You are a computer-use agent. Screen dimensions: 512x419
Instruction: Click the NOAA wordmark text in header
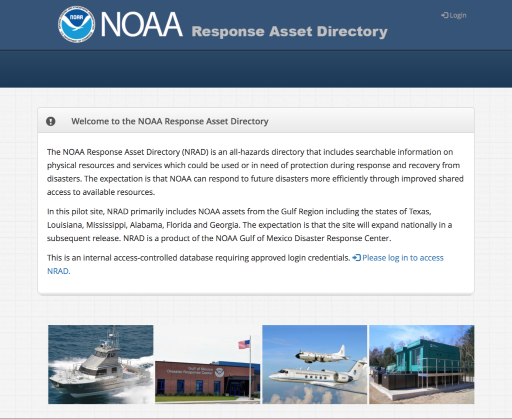click(x=141, y=24)
